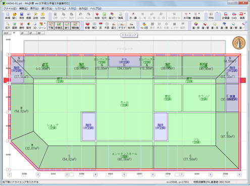Expand the 水平軸 horizontal axis dropdown
Viewport: 250px width, 186px height.
[189, 14]
